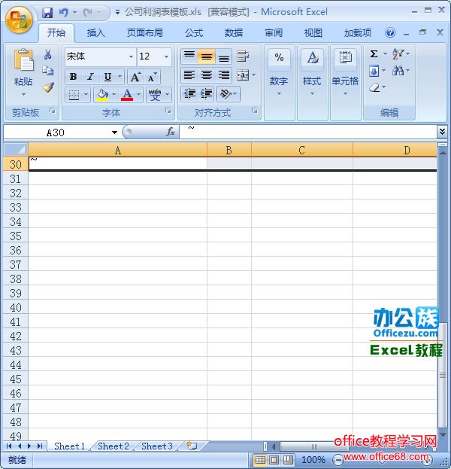
Task: Align text to top of cell
Action: pyautogui.click(x=189, y=56)
